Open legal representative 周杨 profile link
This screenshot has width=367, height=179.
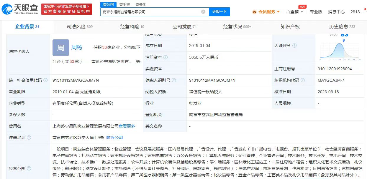[x=77, y=47]
